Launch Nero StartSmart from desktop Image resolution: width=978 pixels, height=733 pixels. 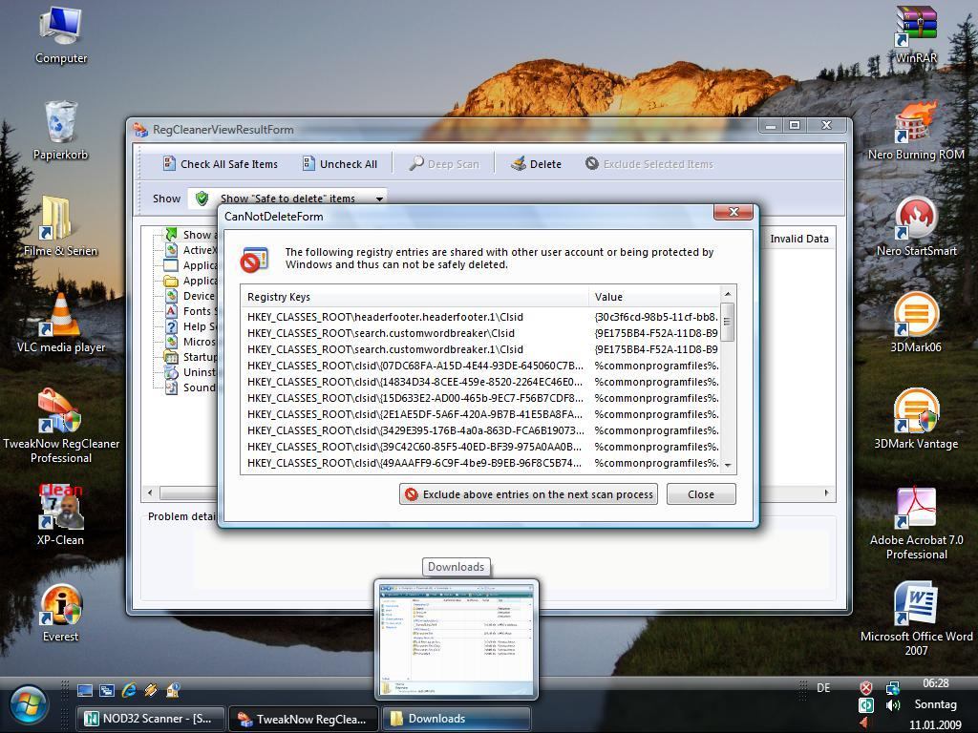click(916, 225)
